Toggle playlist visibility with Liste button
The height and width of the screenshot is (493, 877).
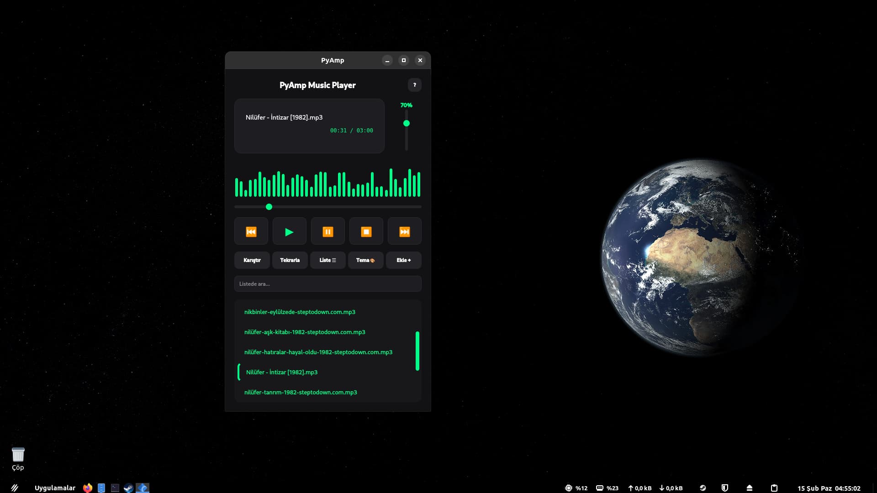pos(328,260)
